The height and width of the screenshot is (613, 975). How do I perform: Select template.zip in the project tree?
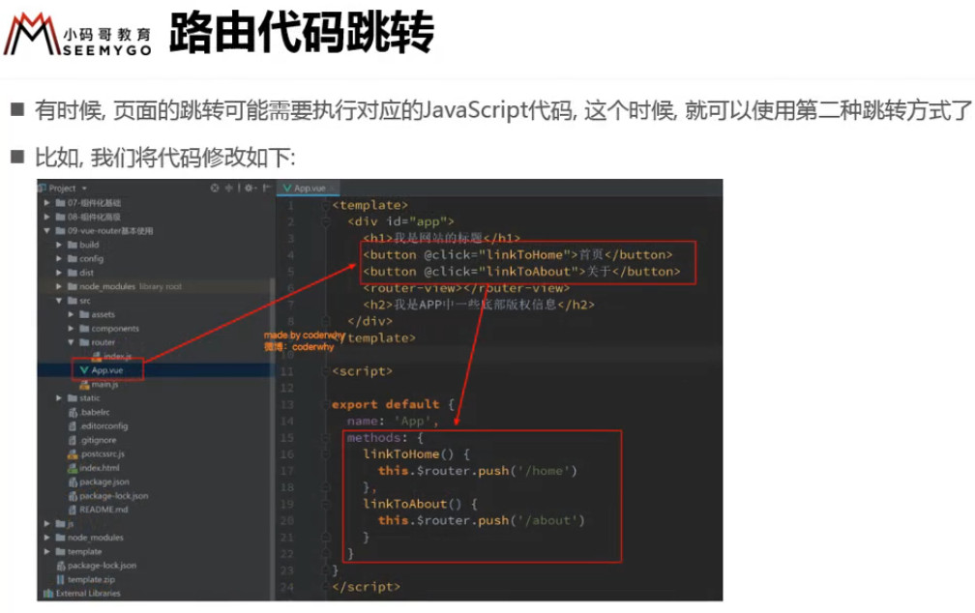(91, 579)
